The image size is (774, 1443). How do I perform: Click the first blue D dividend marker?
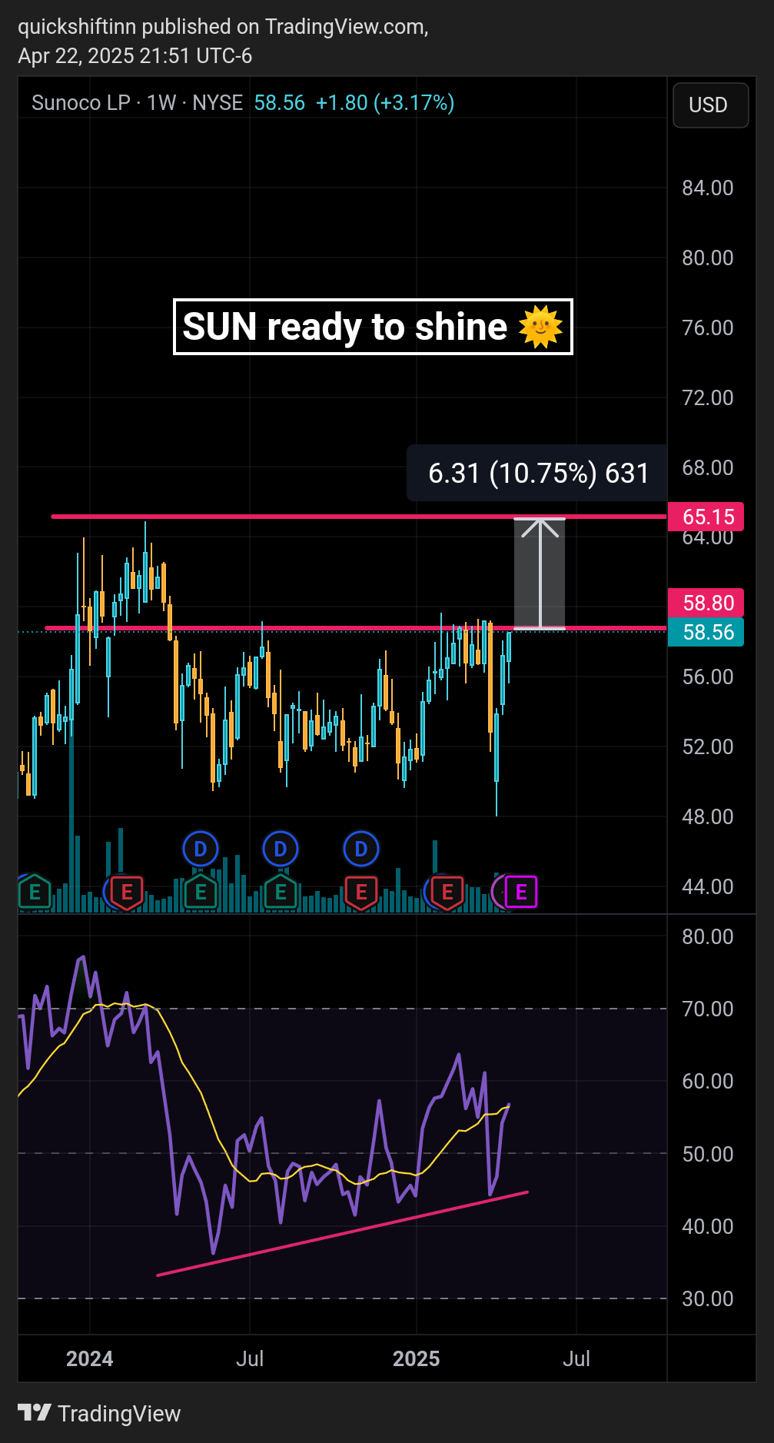201,850
